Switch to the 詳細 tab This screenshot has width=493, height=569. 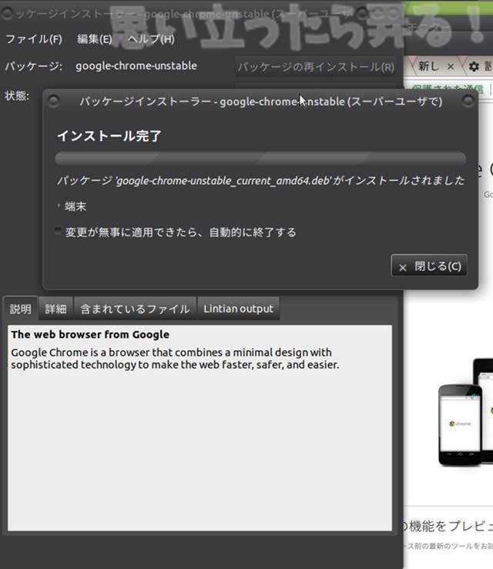click(55, 309)
